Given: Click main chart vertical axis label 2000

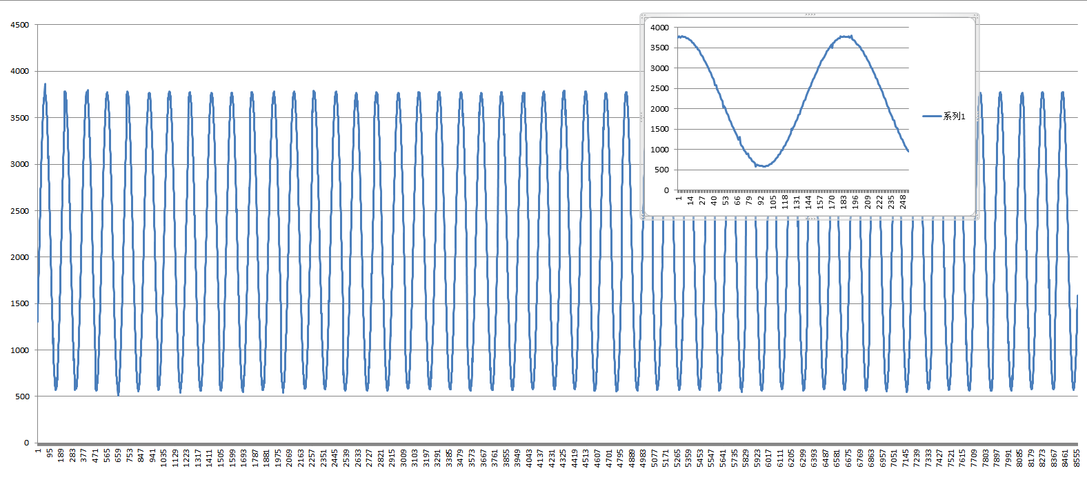Looking at the screenshot, I should click(x=20, y=257).
